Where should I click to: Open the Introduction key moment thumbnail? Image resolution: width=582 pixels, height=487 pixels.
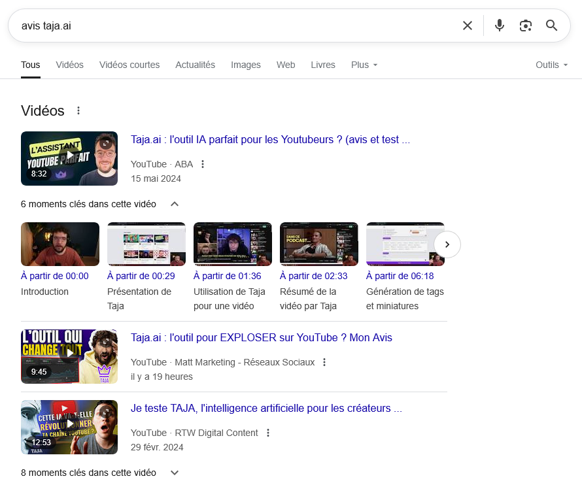[x=60, y=244]
